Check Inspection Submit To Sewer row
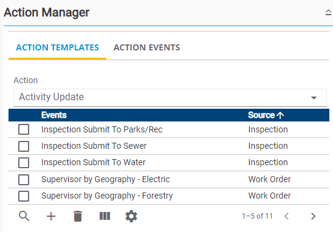Viewport: 333px width, 232px height. pyautogui.click(x=24, y=146)
